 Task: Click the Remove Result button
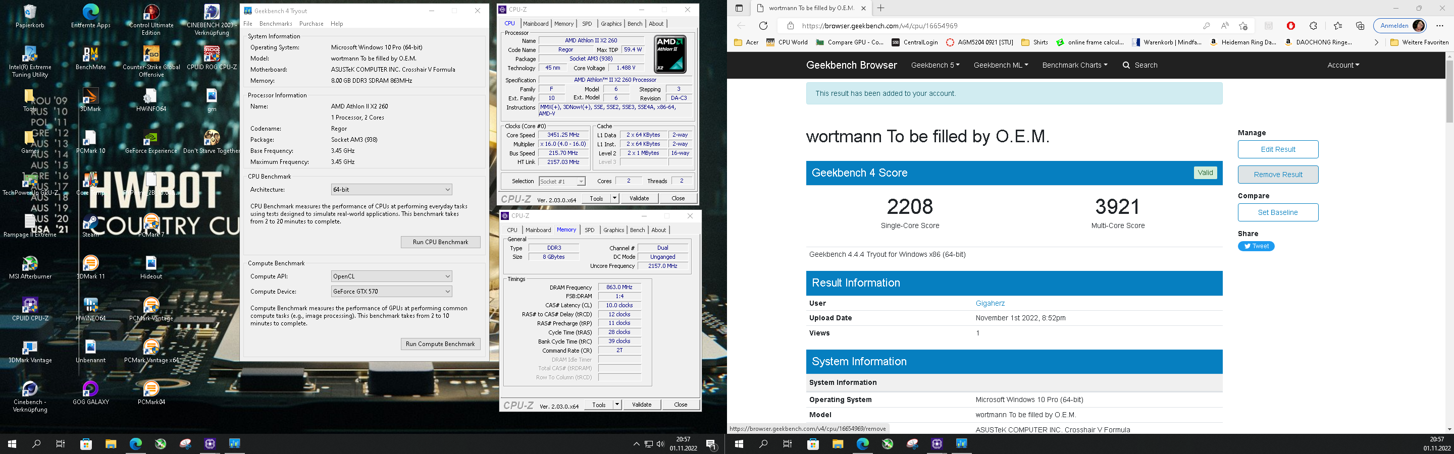click(1278, 174)
